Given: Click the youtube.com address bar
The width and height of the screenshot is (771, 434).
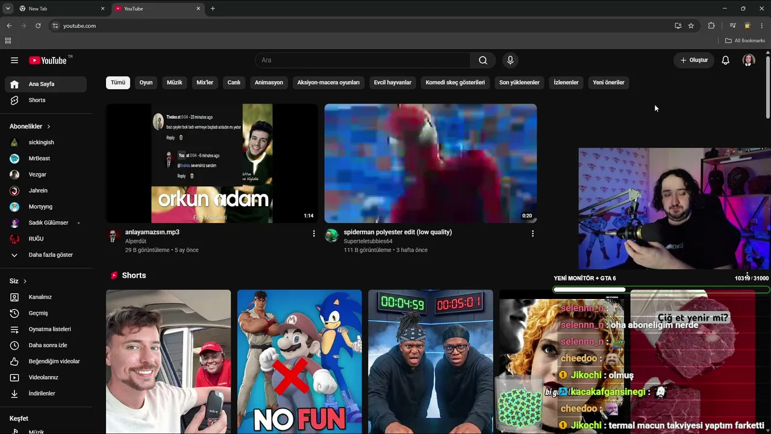Looking at the screenshot, I should (361, 26).
